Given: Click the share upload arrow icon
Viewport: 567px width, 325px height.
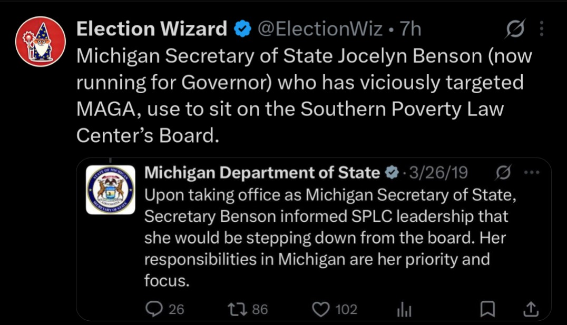Looking at the screenshot, I should point(531,309).
